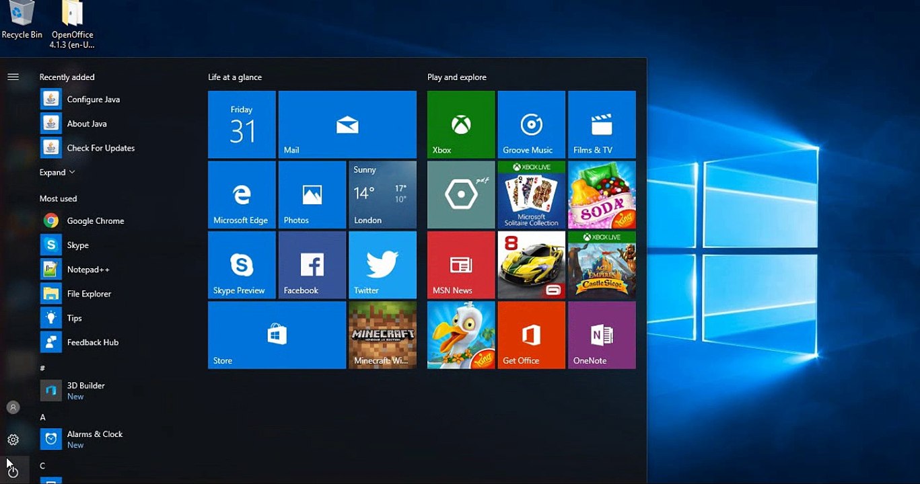Open Skype from the Most used list
The image size is (920, 484).
(x=77, y=245)
